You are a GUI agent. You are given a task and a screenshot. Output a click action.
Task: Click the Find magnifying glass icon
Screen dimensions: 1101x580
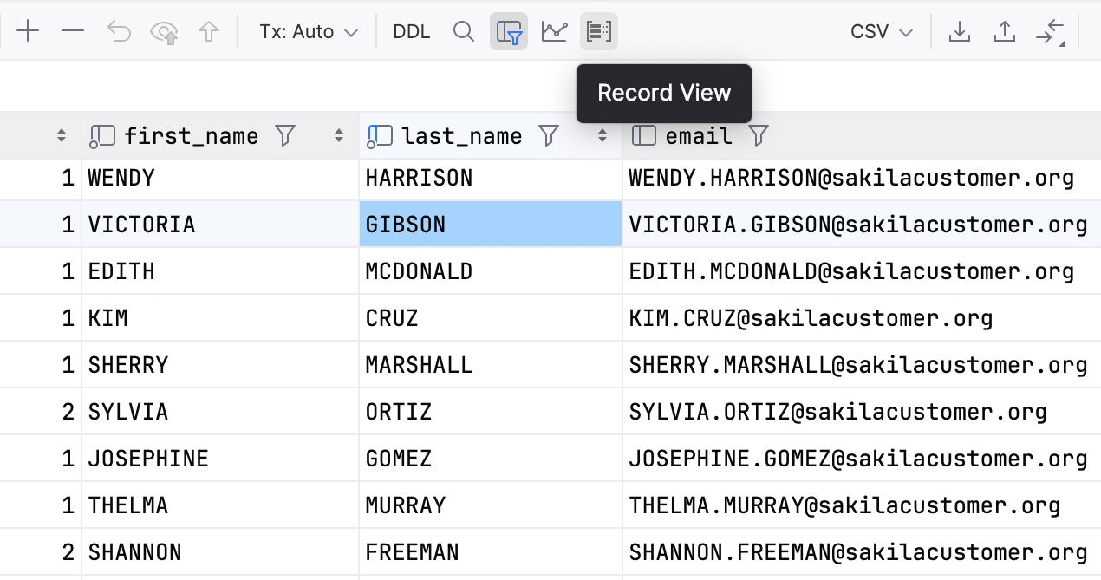click(464, 32)
